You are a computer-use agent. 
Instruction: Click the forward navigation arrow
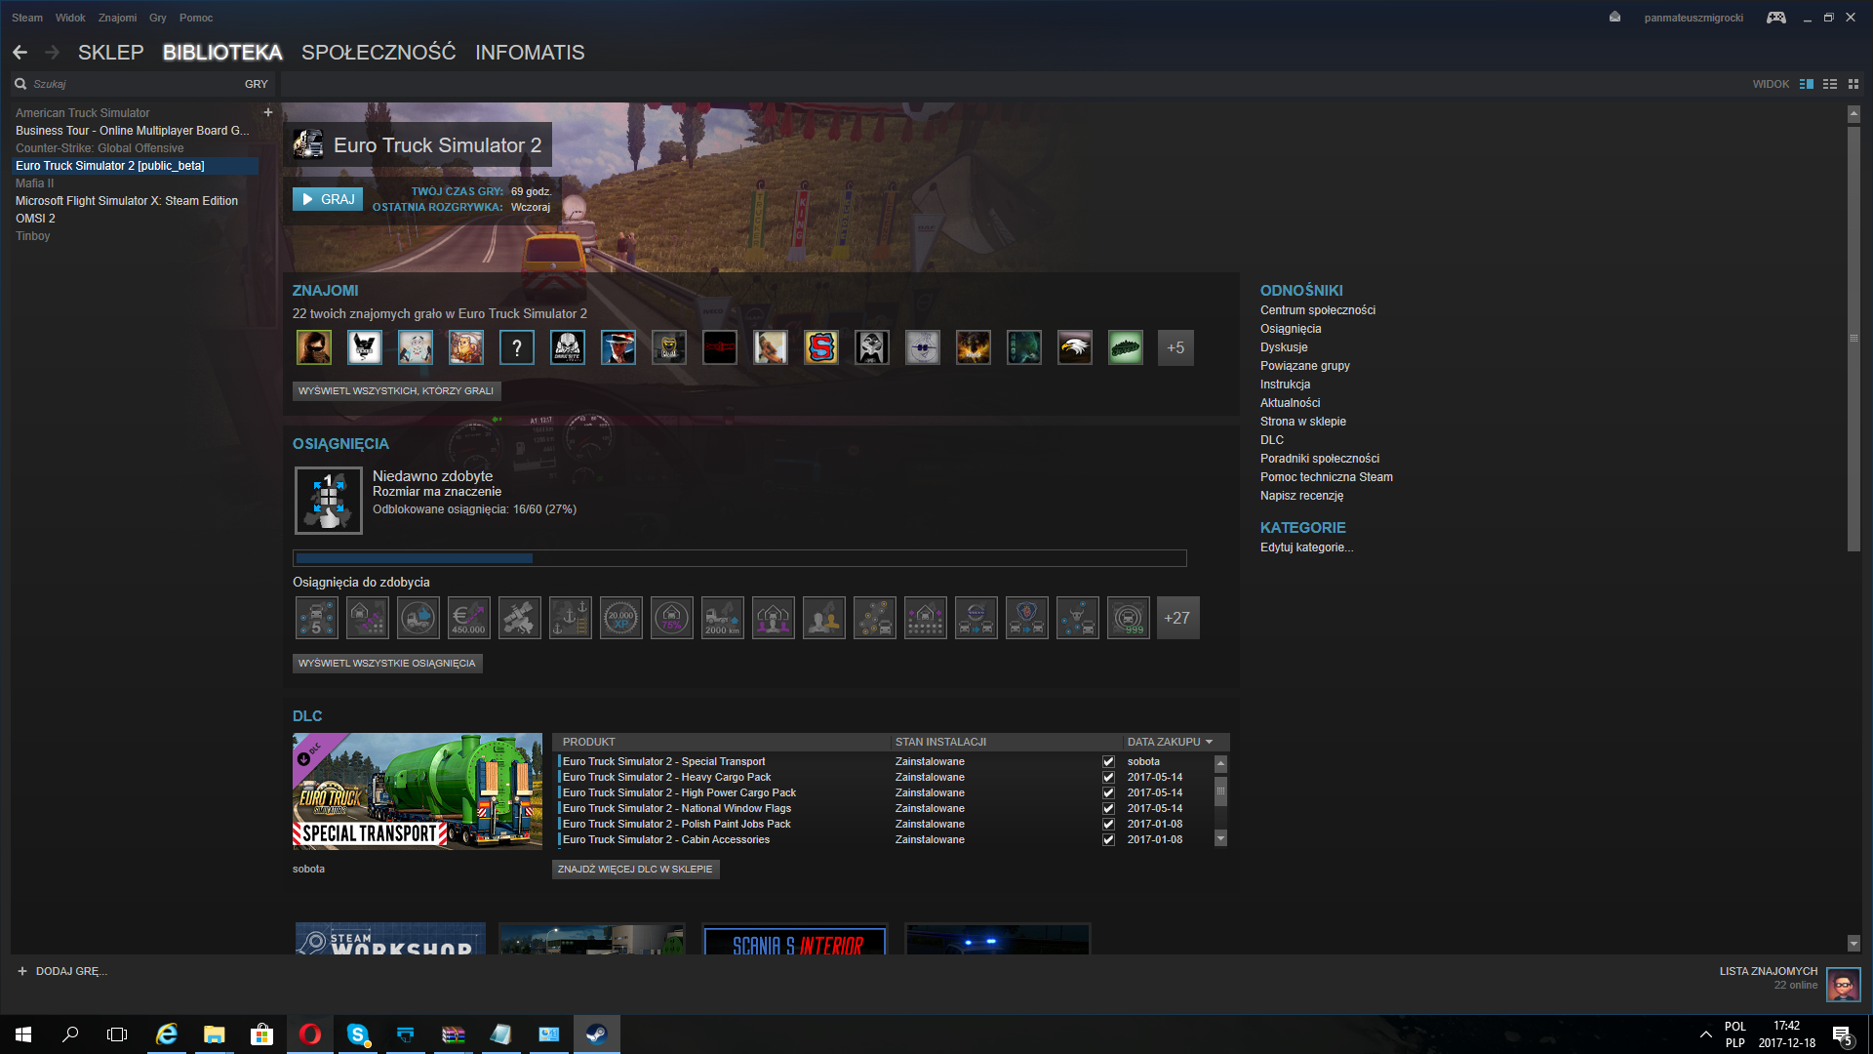tap(52, 52)
